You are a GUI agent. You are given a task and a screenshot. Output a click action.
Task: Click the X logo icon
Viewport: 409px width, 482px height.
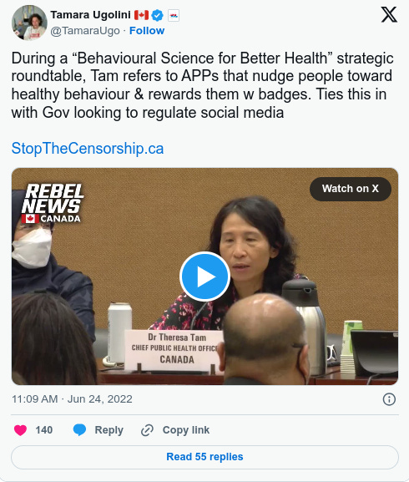(389, 15)
